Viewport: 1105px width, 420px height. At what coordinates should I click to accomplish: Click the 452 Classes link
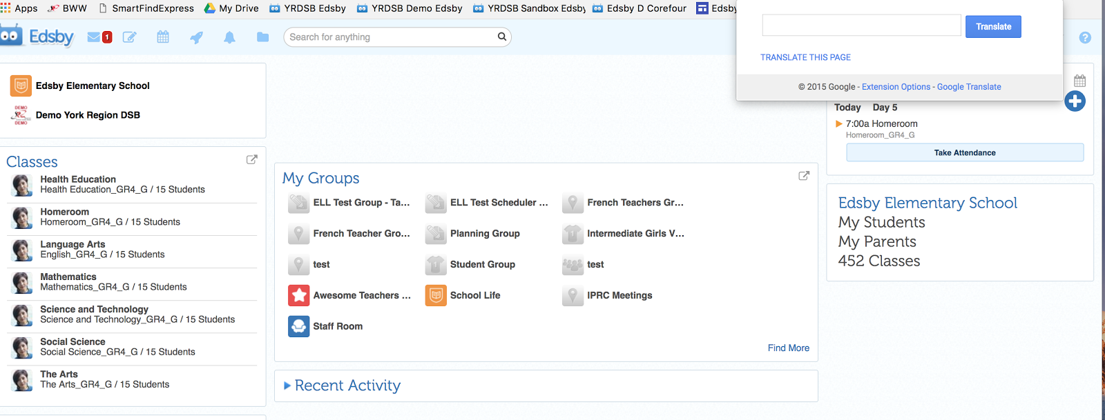tap(879, 261)
